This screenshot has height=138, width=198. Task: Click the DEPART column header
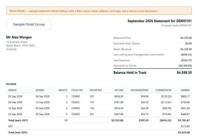click(x=40, y=90)
